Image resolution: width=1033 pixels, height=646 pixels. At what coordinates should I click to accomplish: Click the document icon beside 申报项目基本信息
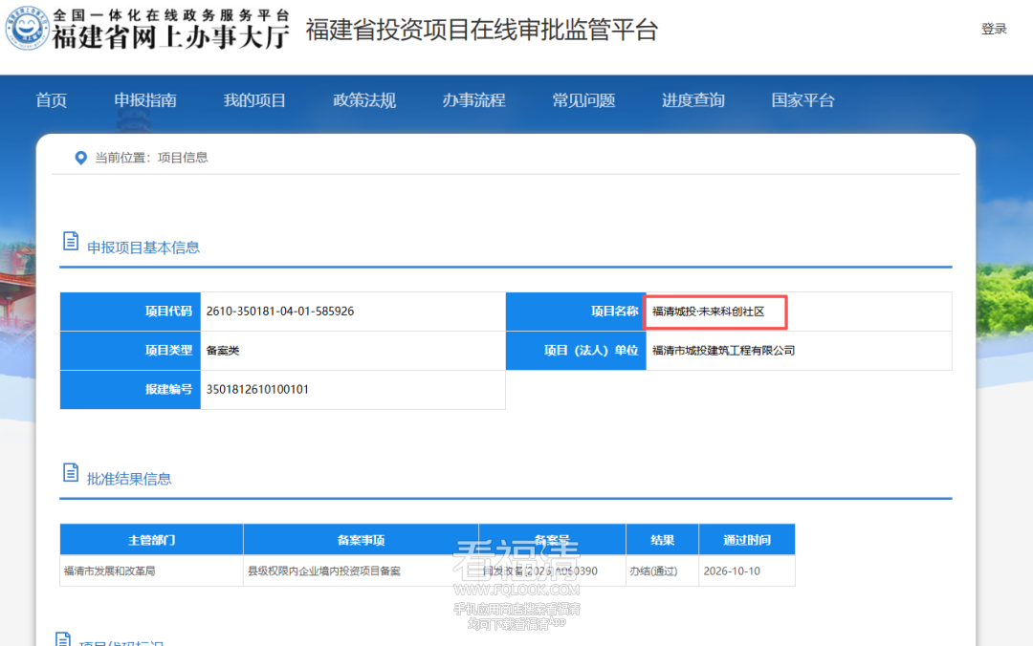[71, 241]
